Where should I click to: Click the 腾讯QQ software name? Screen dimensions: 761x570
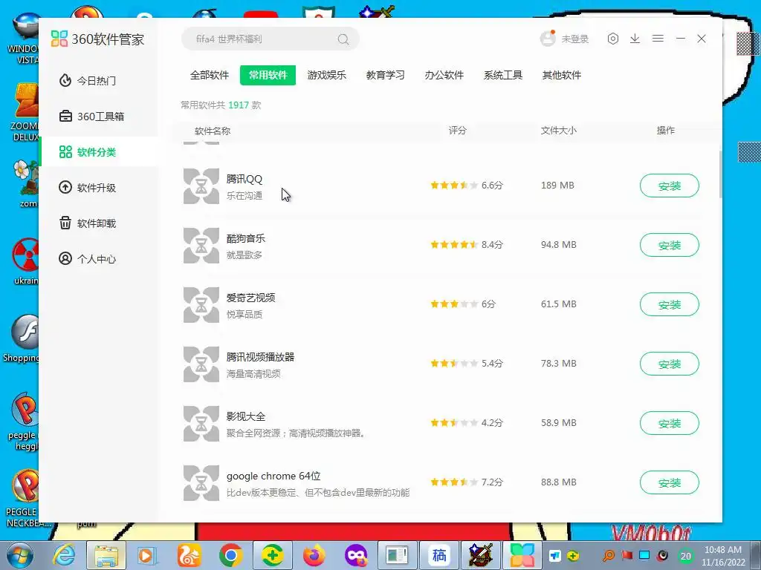pos(244,179)
